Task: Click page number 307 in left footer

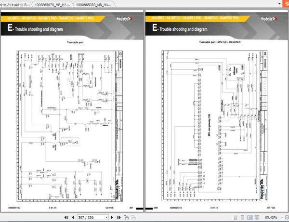Action: point(131,208)
